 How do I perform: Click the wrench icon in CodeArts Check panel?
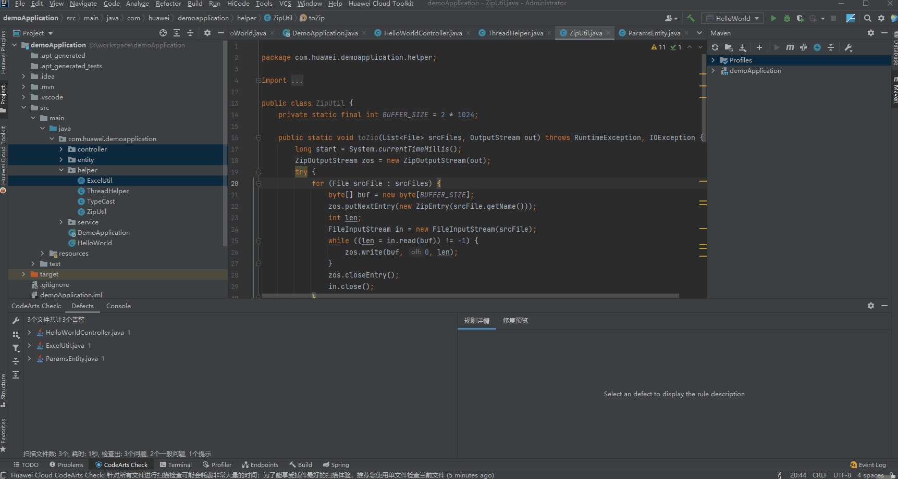coord(16,321)
